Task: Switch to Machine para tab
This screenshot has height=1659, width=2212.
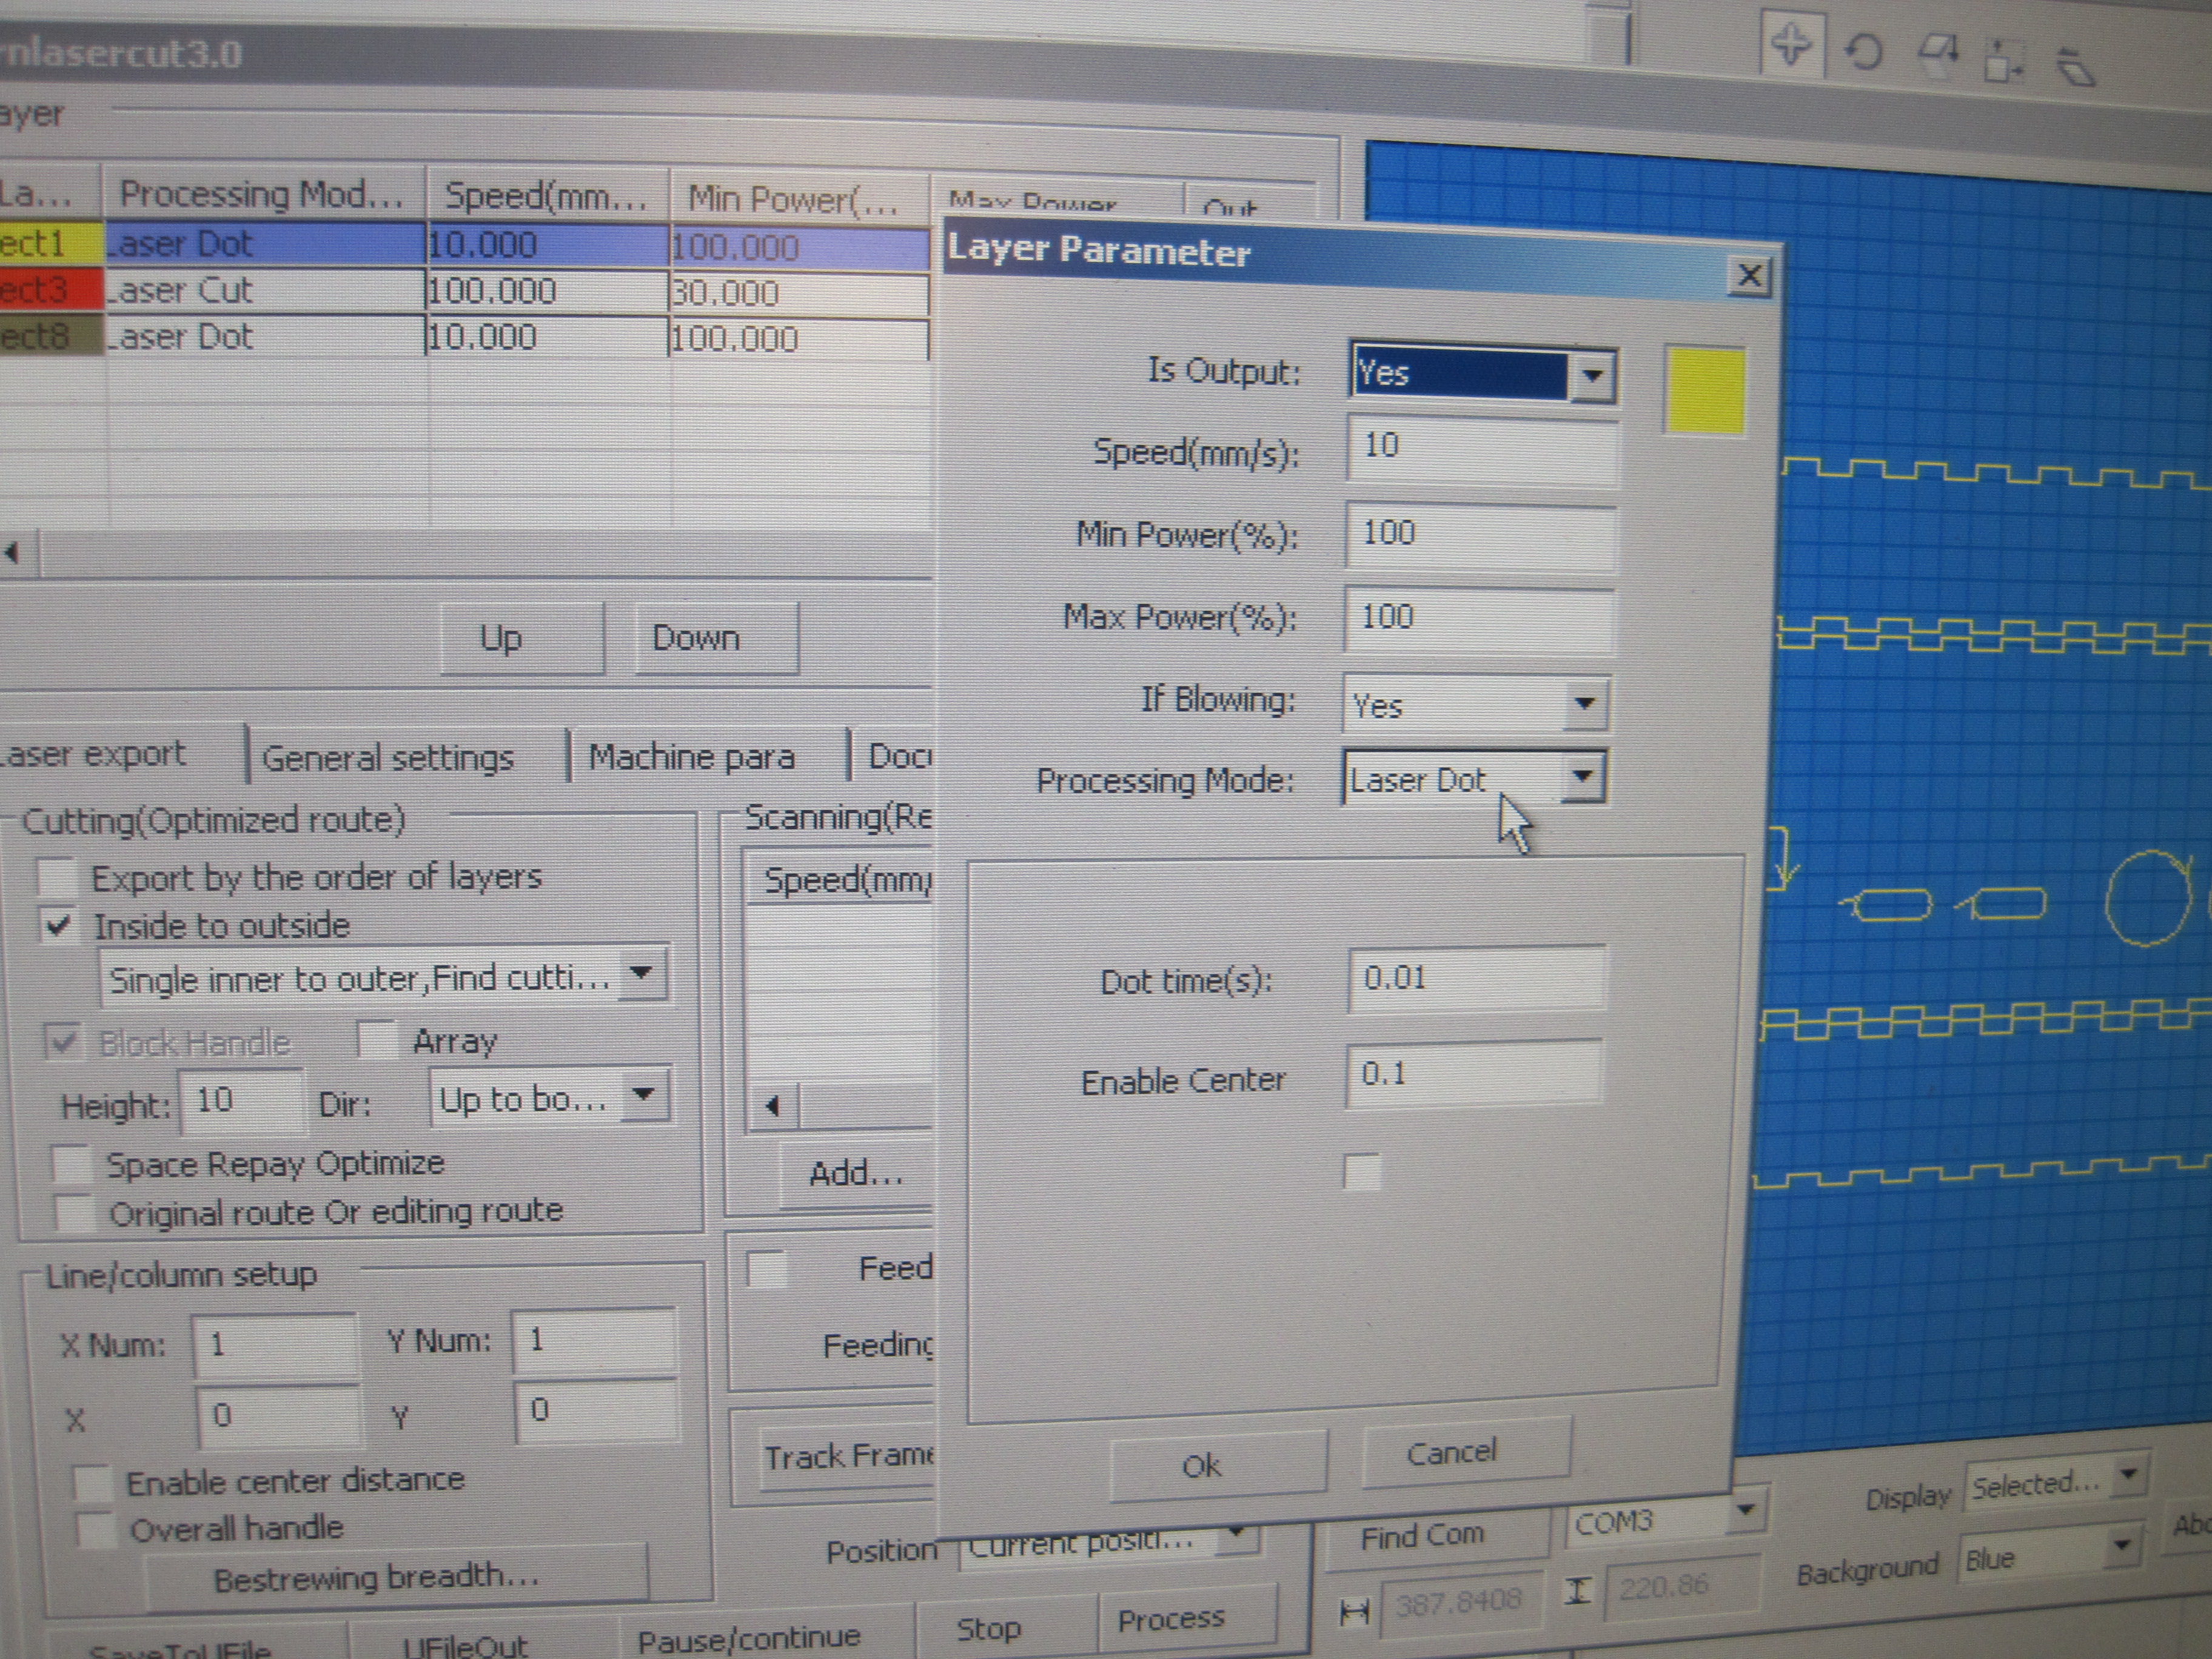Action: 692,757
